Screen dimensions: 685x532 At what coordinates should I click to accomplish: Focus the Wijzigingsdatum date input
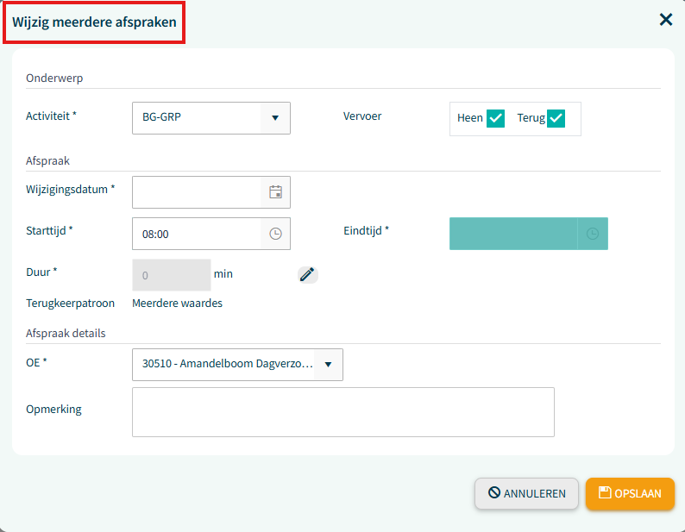tap(197, 192)
